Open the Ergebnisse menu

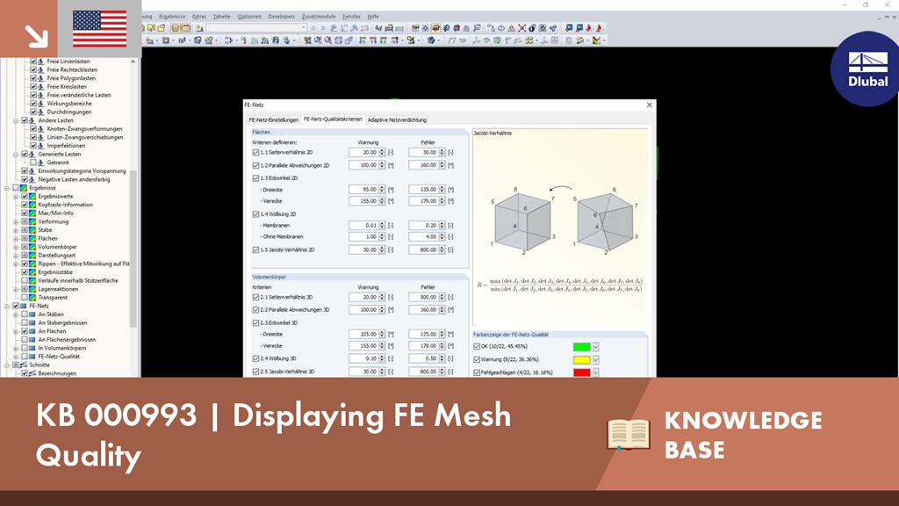[172, 17]
